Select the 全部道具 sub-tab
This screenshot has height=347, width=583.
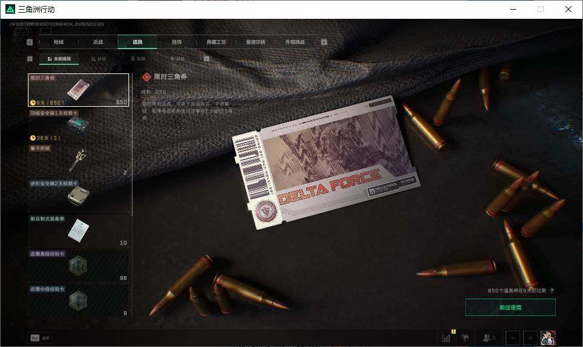59,59
